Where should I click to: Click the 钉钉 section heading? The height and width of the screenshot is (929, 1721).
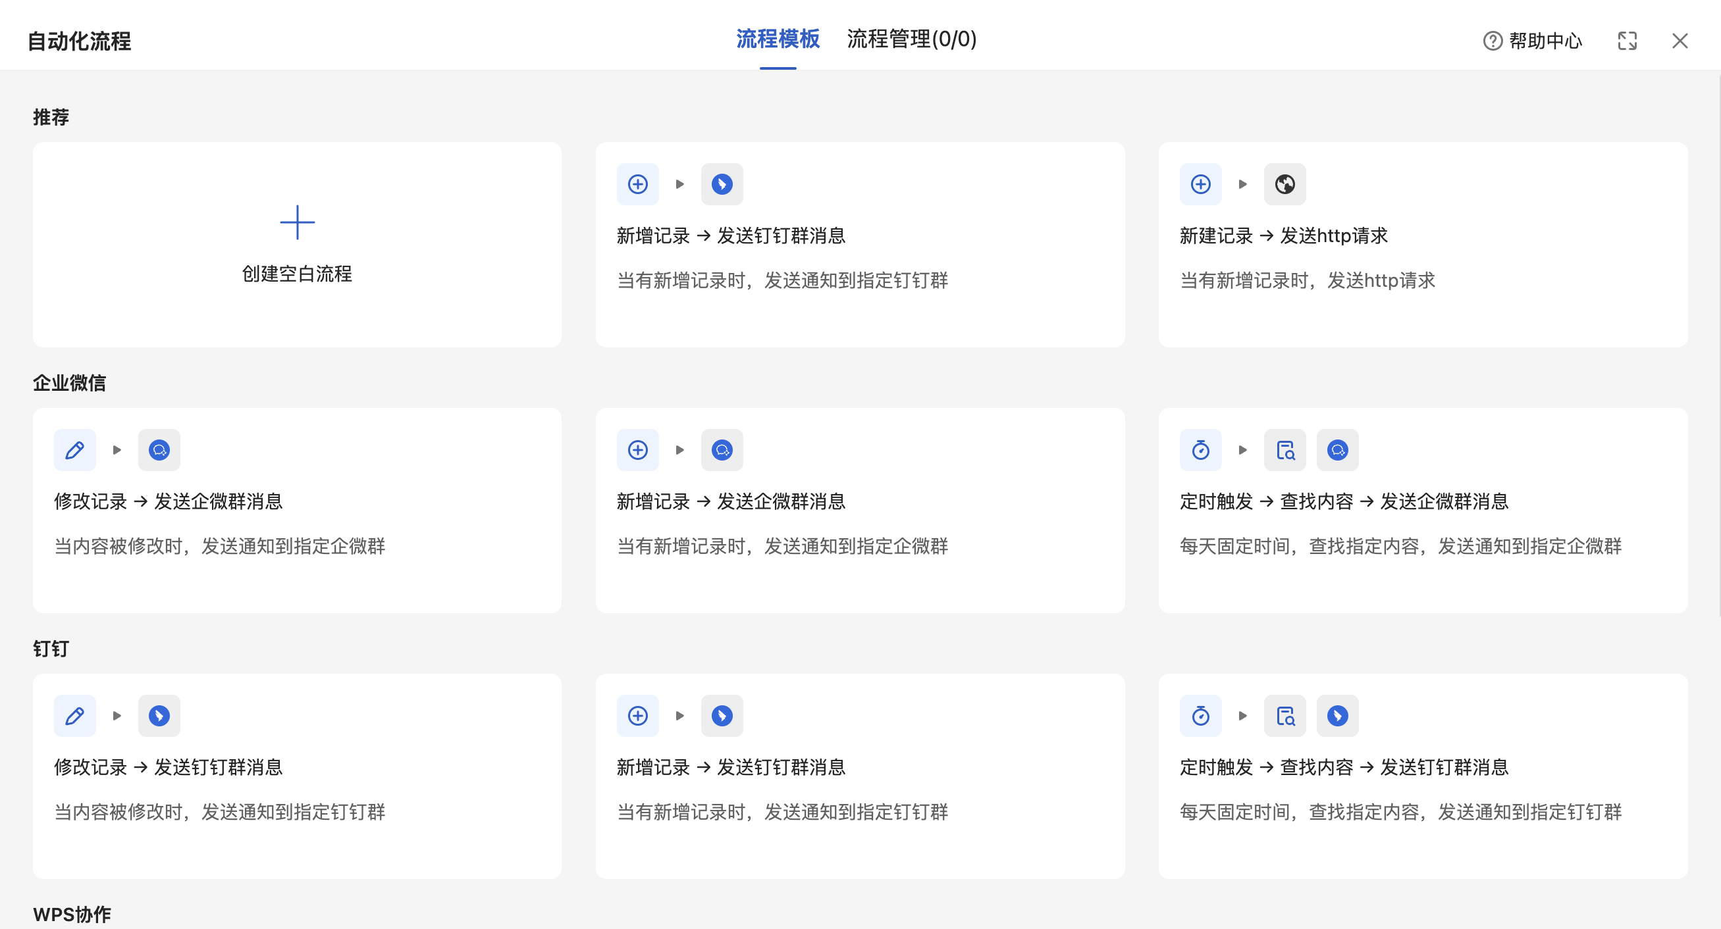51,649
